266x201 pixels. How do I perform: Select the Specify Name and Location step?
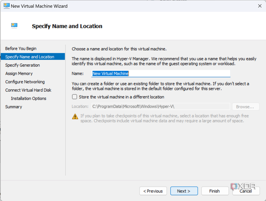(33, 57)
